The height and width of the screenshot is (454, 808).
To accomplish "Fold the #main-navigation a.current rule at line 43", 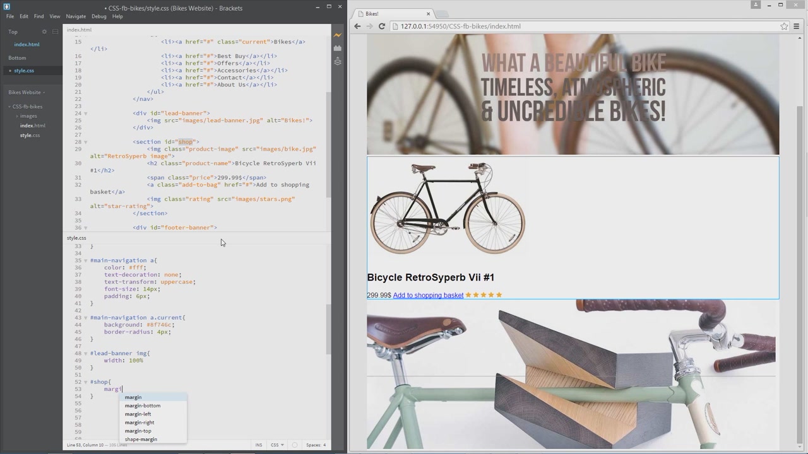I will click(85, 318).
